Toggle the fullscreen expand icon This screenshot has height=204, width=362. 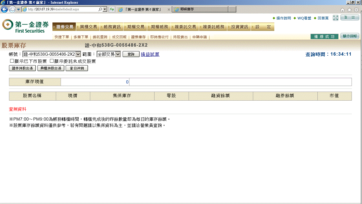[335, 18]
